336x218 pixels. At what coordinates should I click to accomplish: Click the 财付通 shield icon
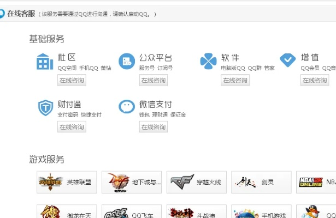[45, 108]
